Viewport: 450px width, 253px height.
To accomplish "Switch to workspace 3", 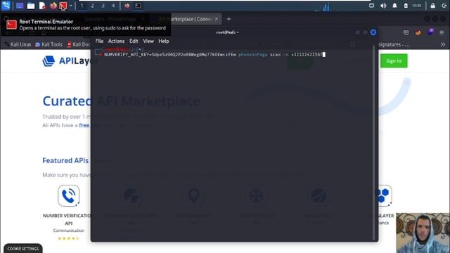I will (x=103, y=6).
